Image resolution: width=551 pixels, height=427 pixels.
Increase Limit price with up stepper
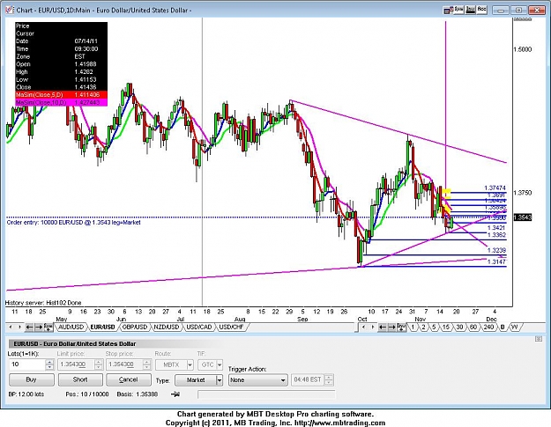click(x=99, y=362)
